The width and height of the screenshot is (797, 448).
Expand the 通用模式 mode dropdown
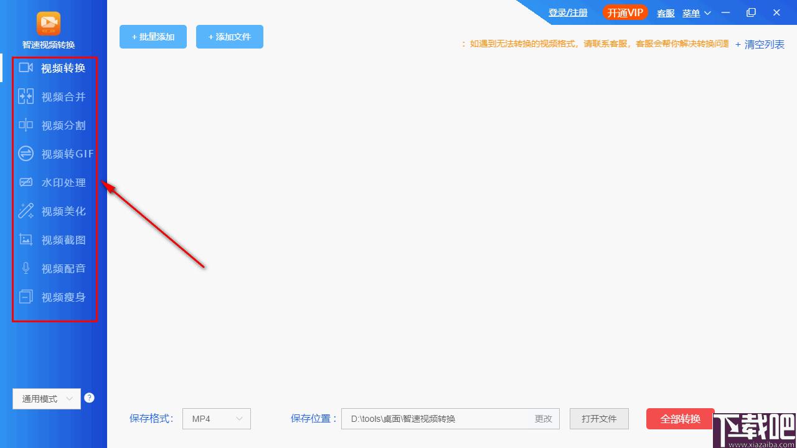pyautogui.click(x=47, y=399)
